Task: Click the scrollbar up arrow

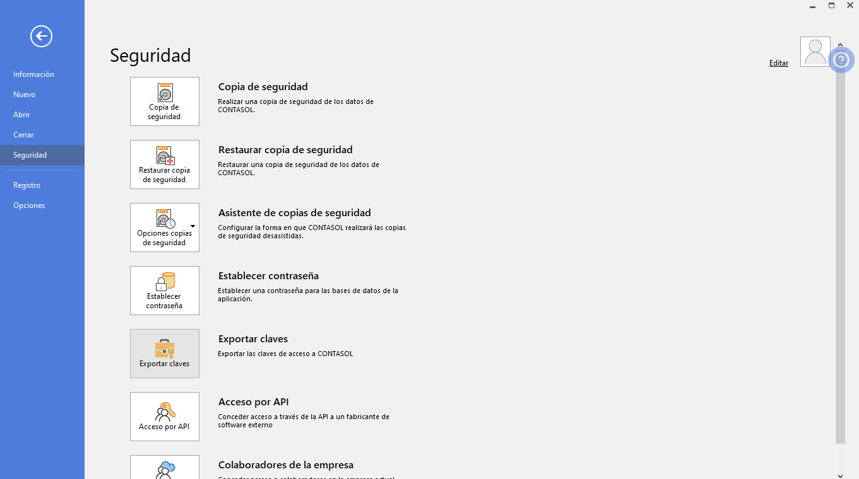Action: tap(840, 45)
